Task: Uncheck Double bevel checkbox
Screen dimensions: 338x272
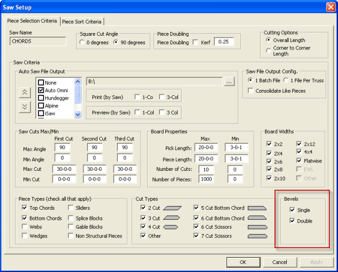Action: point(292,221)
